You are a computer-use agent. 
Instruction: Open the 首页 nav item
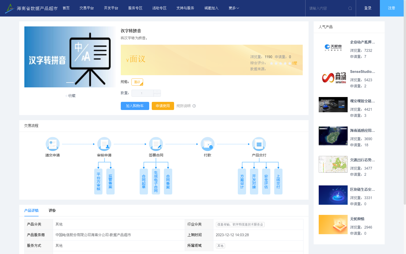[66, 8]
